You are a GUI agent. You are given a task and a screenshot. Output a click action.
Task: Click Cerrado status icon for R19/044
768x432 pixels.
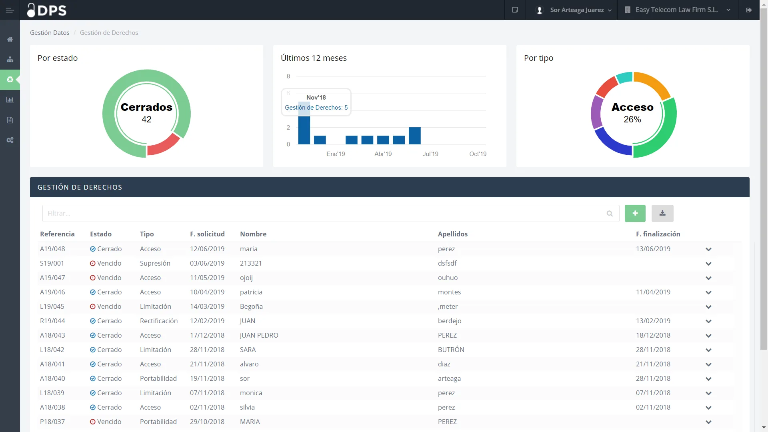pyautogui.click(x=93, y=321)
